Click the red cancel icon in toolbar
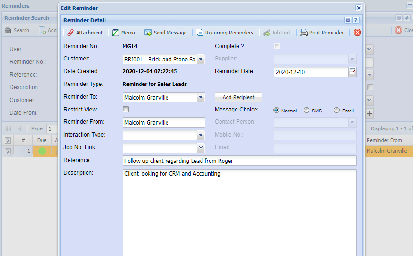Image resolution: width=413 pixels, height=256 pixels. point(357,33)
